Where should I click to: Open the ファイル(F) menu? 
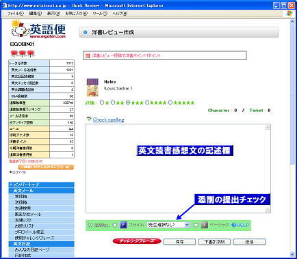click(16, 14)
